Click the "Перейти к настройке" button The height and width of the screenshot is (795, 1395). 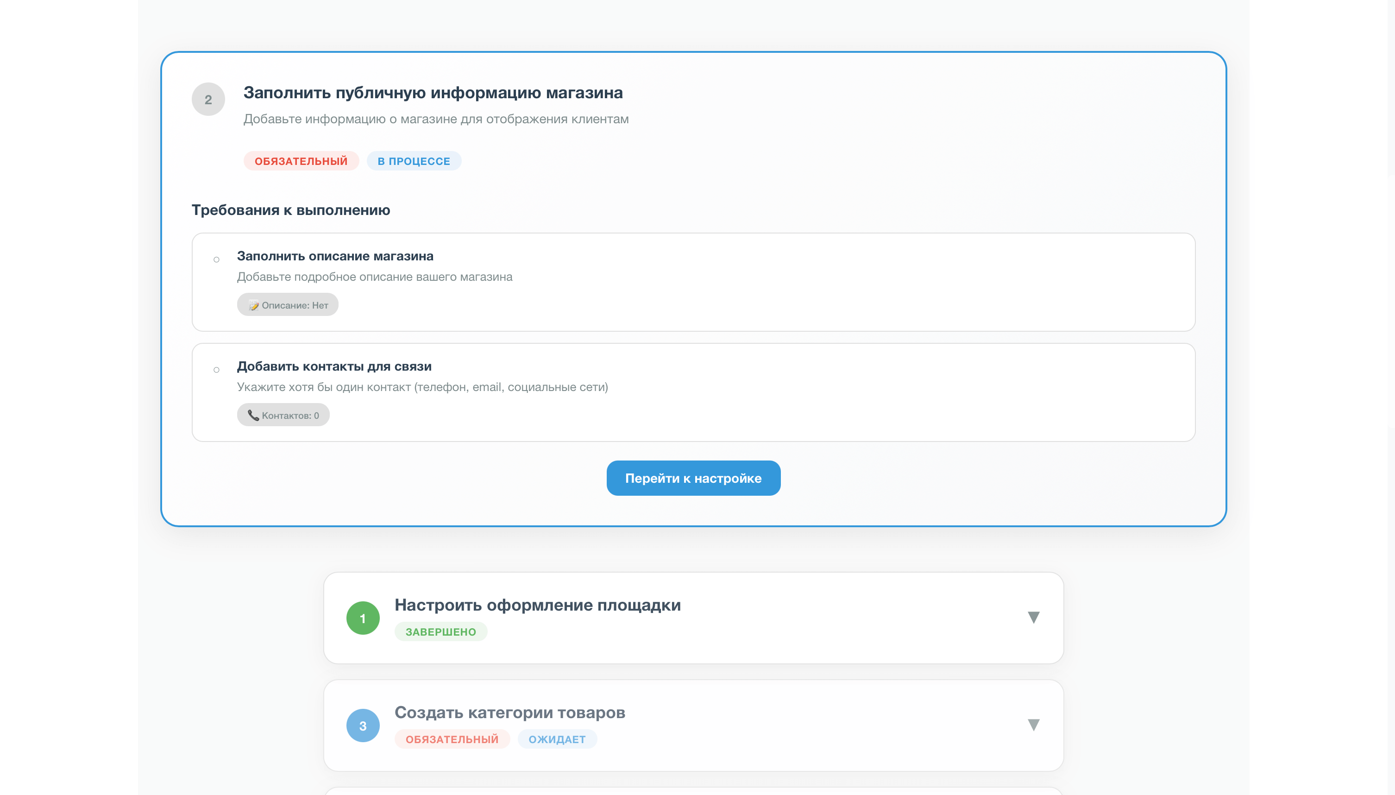coord(693,478)
